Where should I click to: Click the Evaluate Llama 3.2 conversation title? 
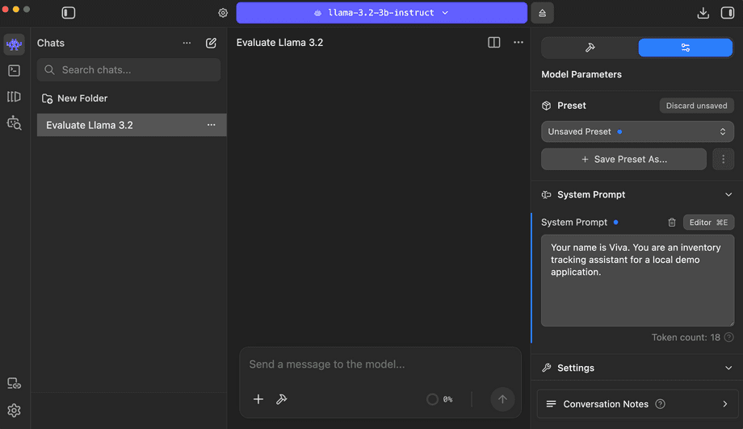coord(279,43)
